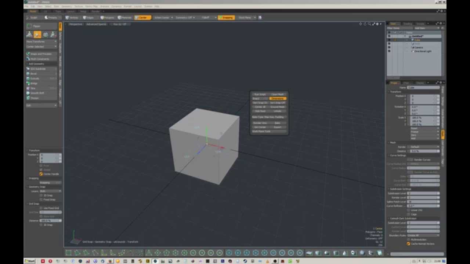
Task: Click the triangle icon in bottom toolbar middle group
Action: (149, 253)
